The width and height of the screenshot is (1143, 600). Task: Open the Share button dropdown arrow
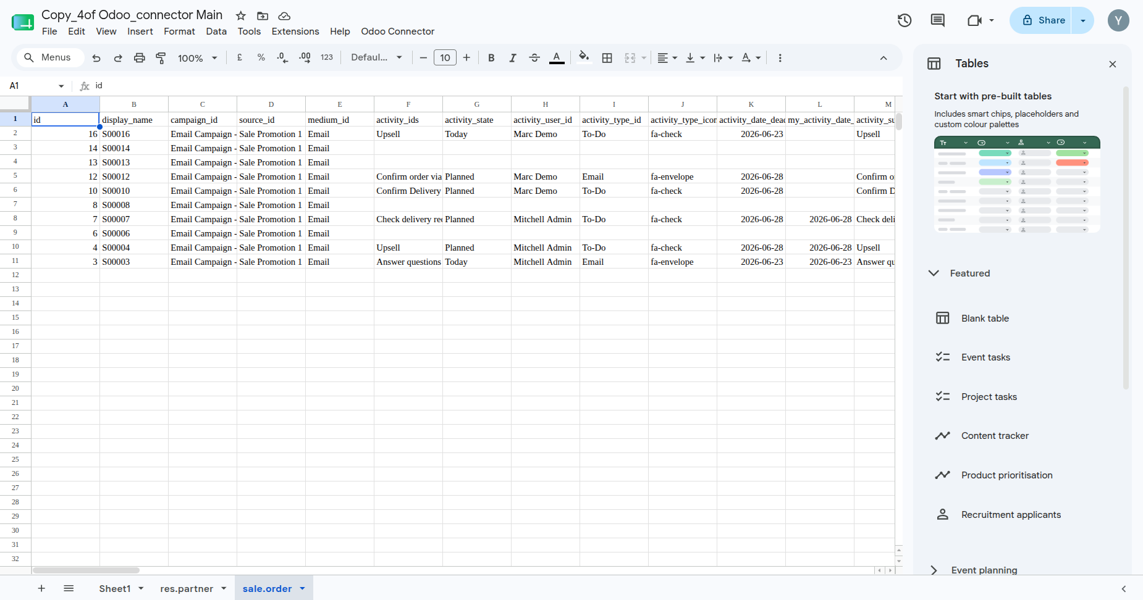point(1082,20)
